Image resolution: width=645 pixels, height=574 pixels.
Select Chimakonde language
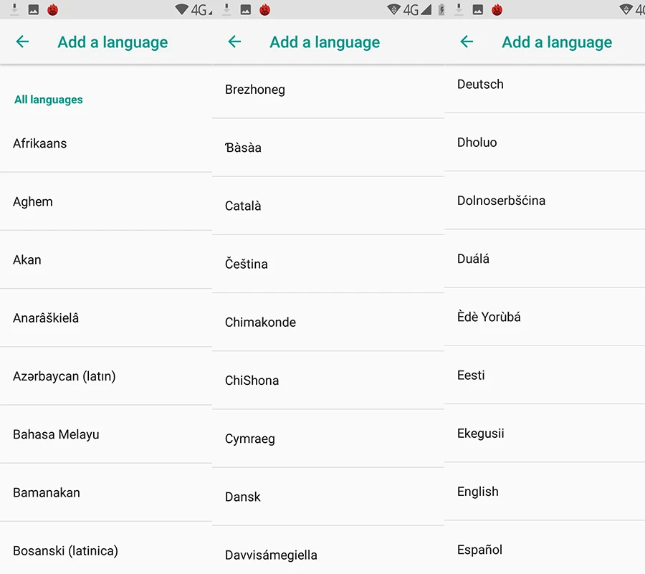point(328,322)
